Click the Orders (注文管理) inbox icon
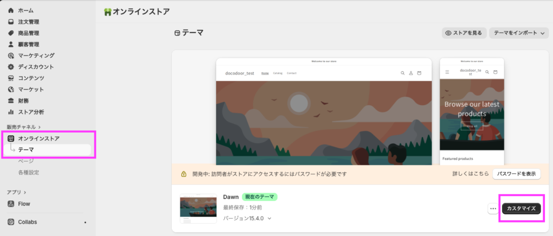Image resolution: width=553 pixels, height=236 pixels. [11, 22]
